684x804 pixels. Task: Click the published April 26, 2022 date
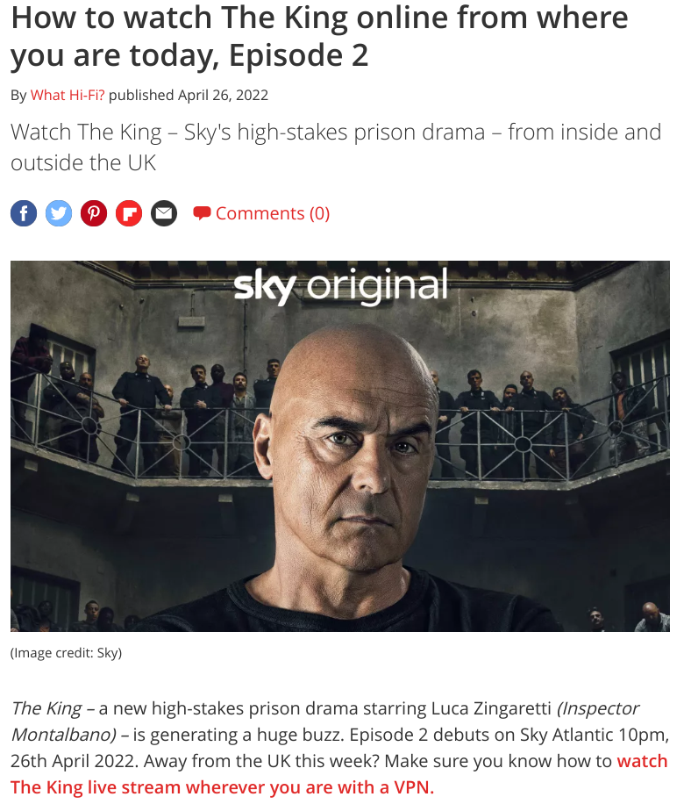tap(189, 96)
